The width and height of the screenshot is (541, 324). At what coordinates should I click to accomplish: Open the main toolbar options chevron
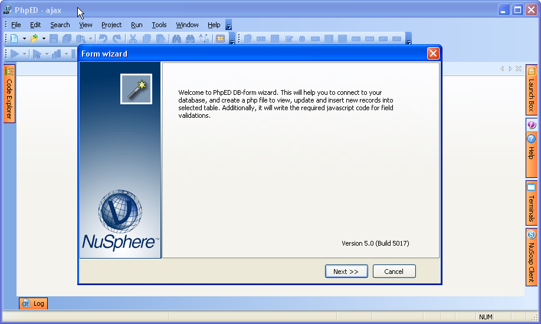click(x=232, y=39)
